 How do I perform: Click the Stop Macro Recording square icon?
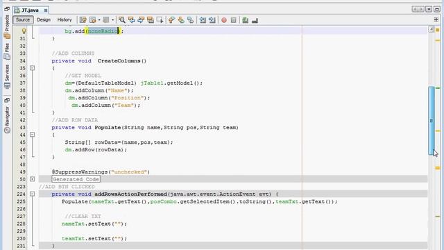tap(233, 20)
